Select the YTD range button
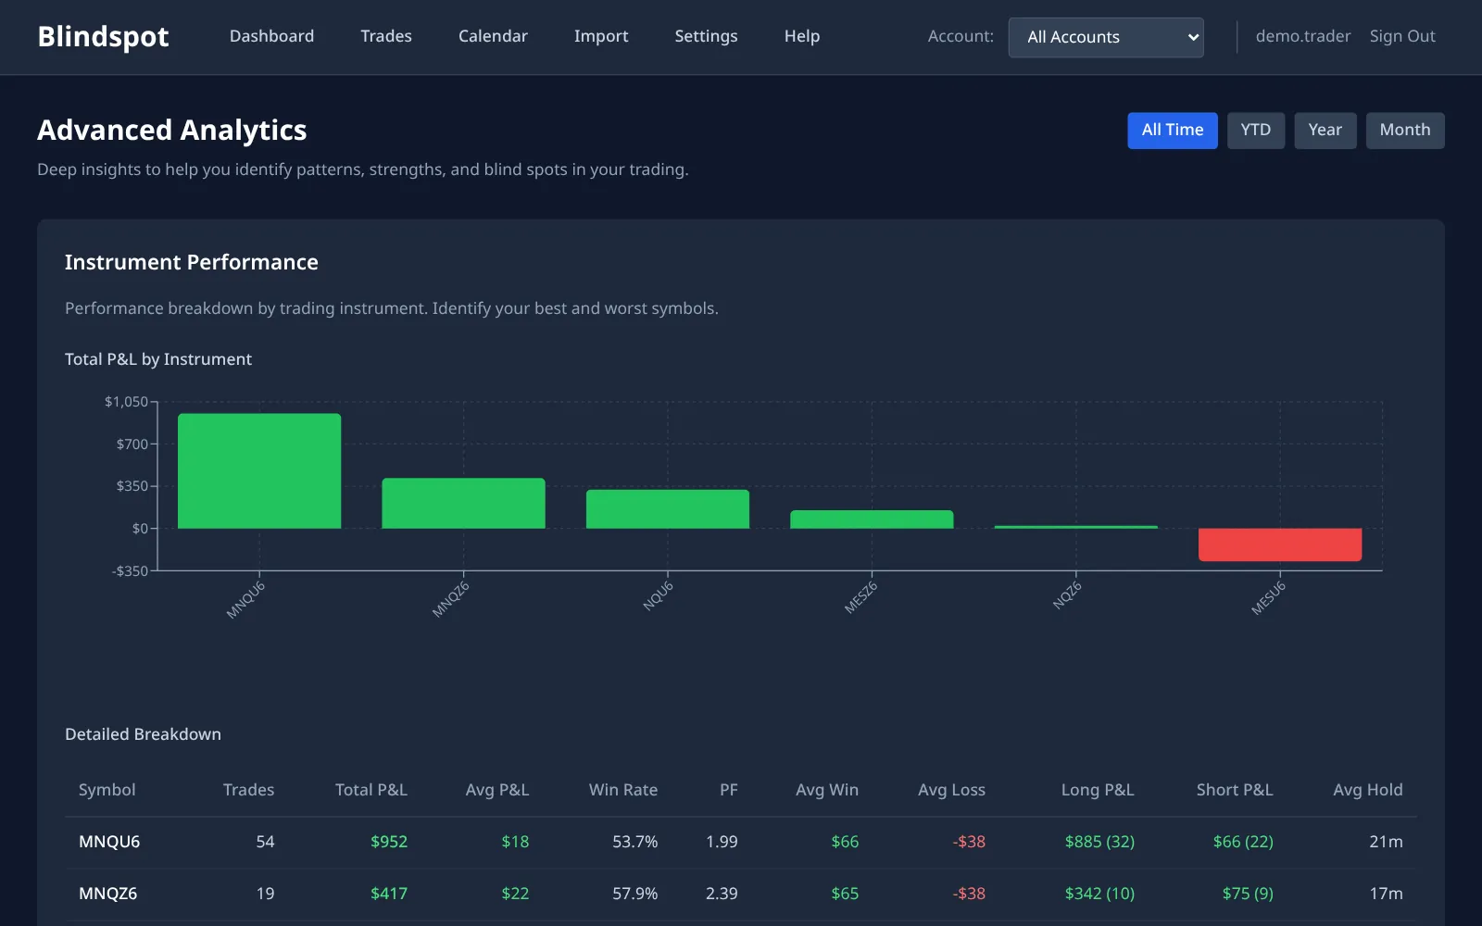 [x=1256, y=131]
